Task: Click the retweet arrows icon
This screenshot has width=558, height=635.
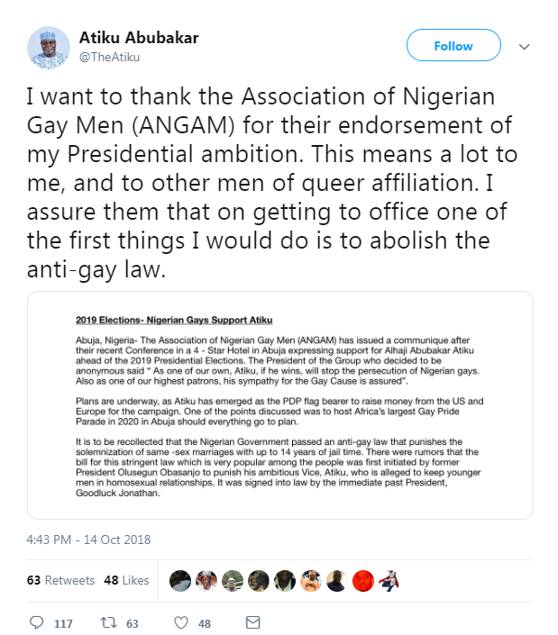Action: point(111,622)
